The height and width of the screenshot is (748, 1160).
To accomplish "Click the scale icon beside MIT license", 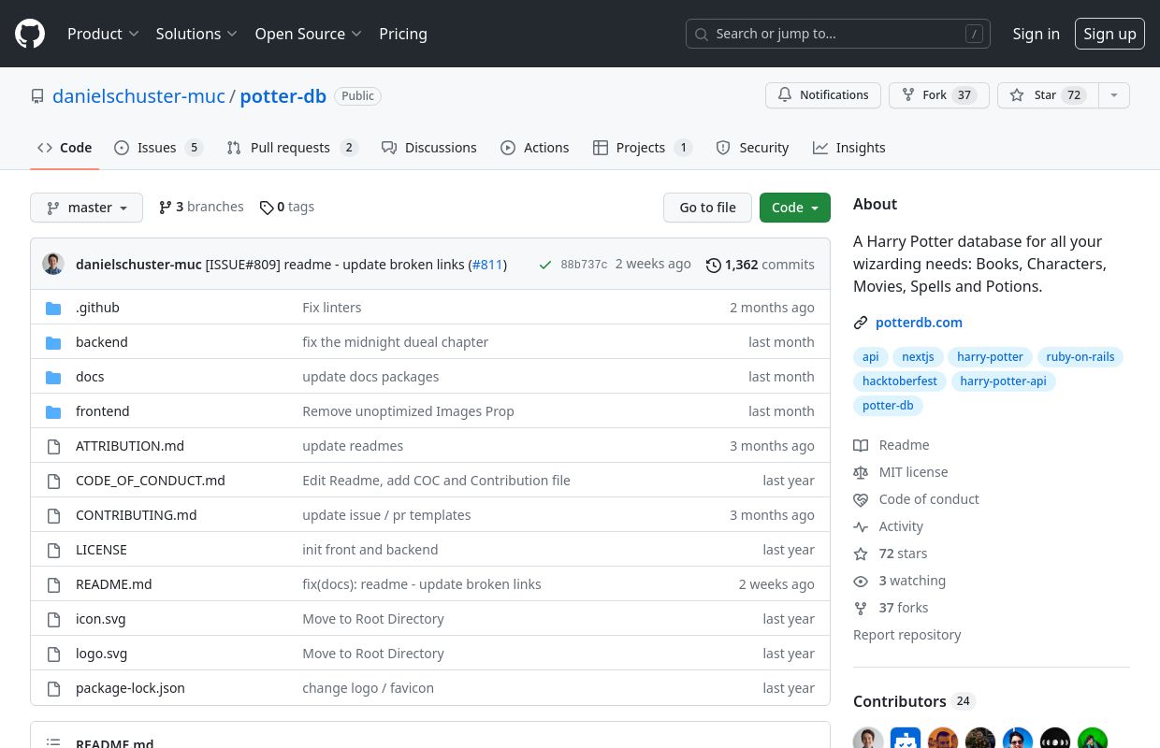I will coord(861,472).
